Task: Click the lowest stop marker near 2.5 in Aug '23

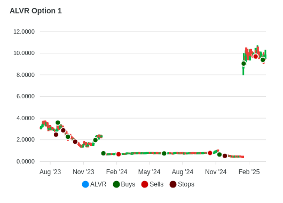Action: point(56,135)
